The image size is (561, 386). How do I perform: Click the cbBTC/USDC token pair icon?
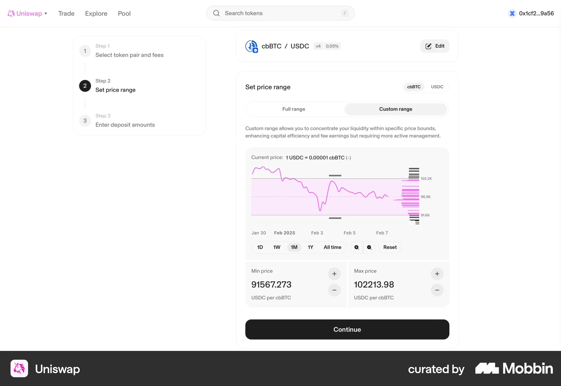(x=251, y=46)
